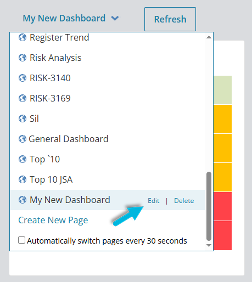Click globe icon beside My New Dashboard entry
This screenshot has width=252, height=282.
click(x=23, y=200)
